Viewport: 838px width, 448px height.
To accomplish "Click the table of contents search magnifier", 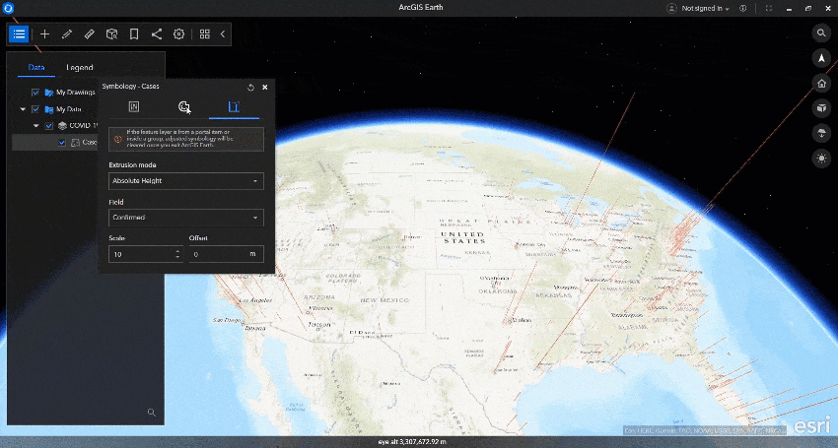I will (152, 413).
